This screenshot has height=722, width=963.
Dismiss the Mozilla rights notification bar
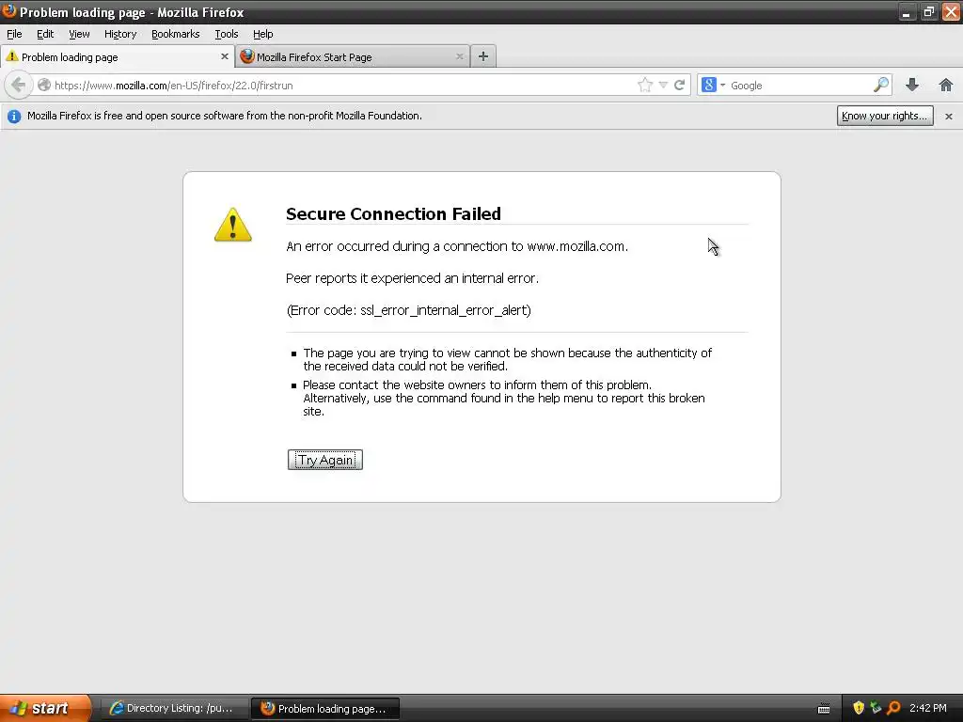948,116
